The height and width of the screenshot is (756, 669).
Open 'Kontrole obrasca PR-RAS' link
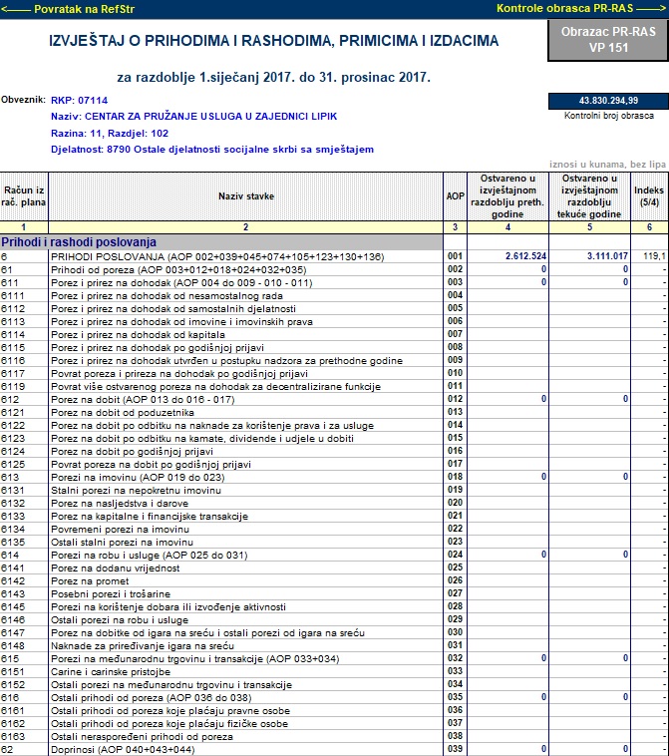click(581, 8)
